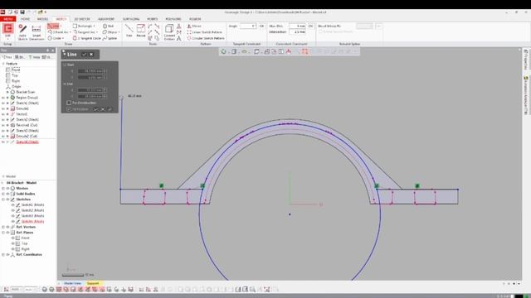Click the Max. Dist. input field

pyautogui.click(x=297, y=26)
